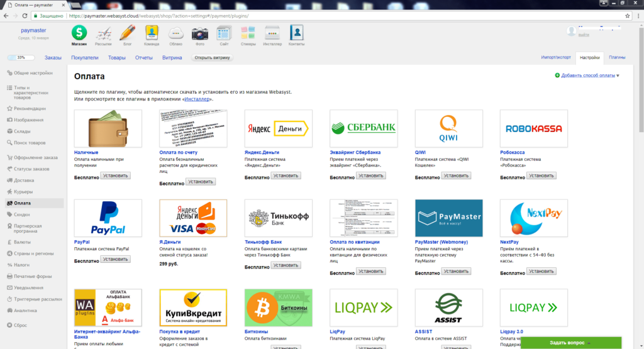
Task: Open Общие настройки in sidebar
Action: coord(33,73)
